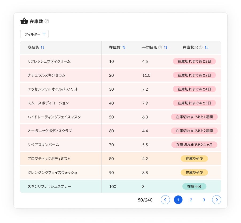The height and width of the screenshot is (223, 241).
Task: Sort by 商品名 column arrows
Action: pos(42,47)
